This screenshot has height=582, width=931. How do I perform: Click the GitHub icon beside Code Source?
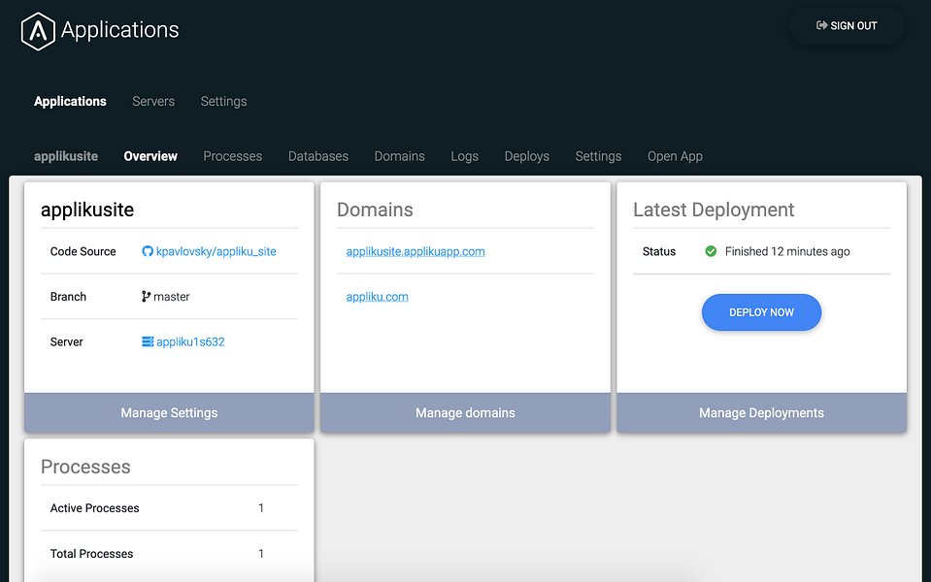click(148, 251)
